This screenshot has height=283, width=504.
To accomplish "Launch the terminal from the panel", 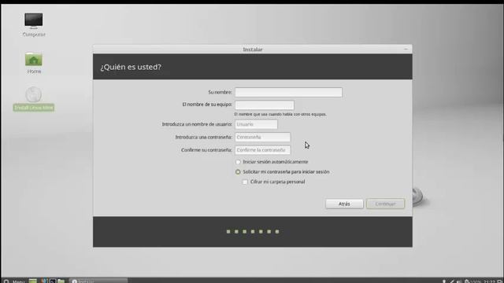I will pos(53,281).
